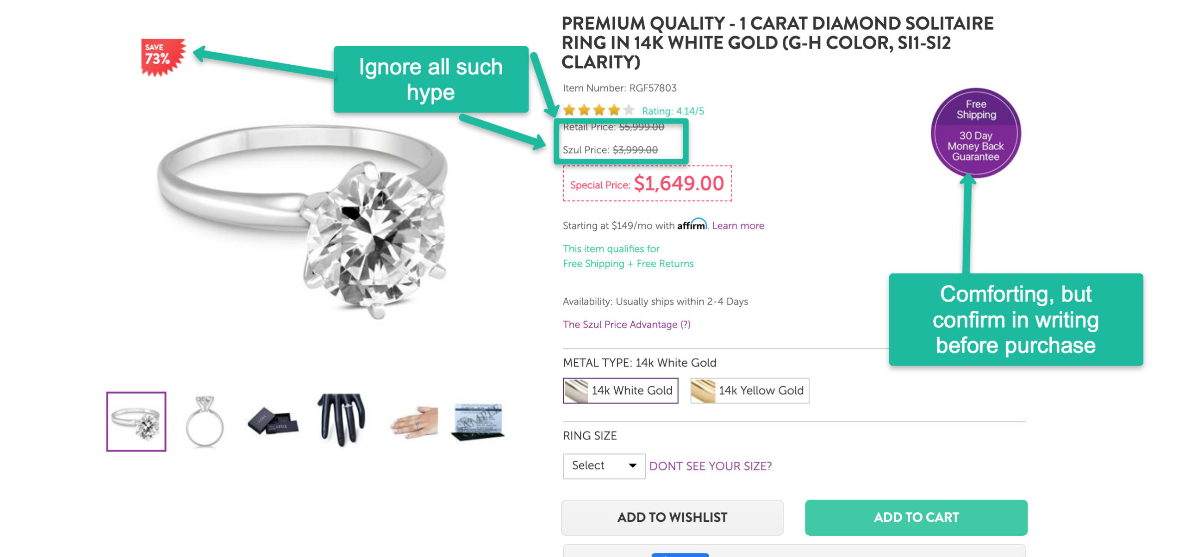Open the Ring Size Select dropdown
Image resolution: width=1185 pixels, height=557 pixels.
coord(604,466)
